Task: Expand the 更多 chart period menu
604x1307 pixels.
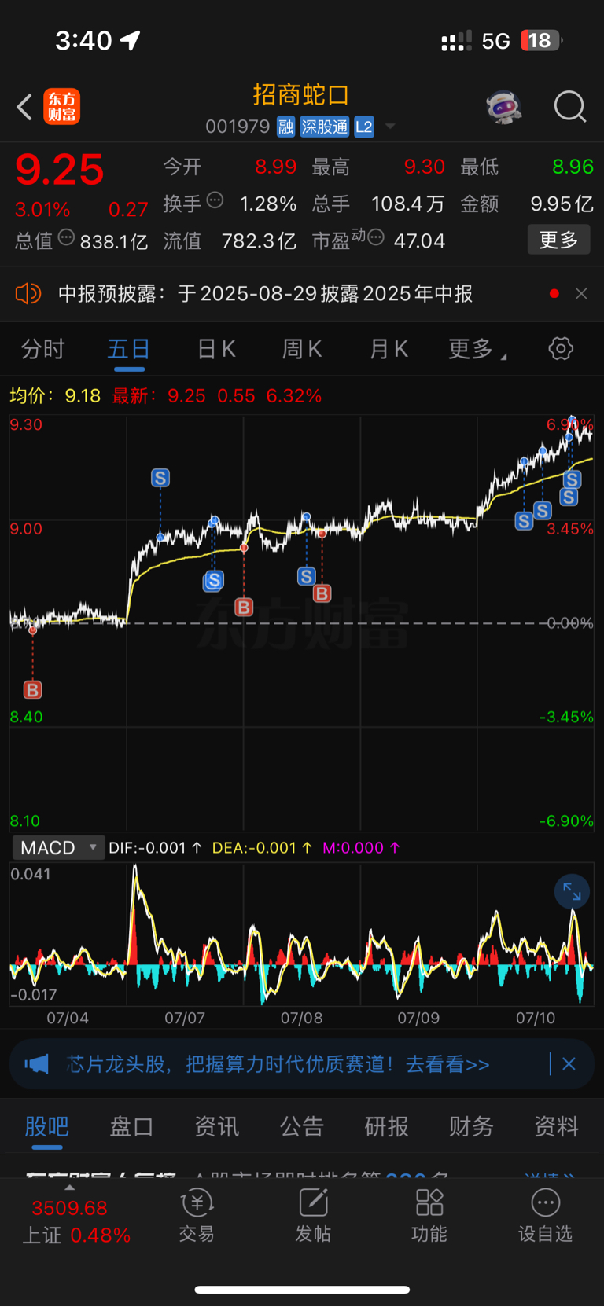Action: (477, 349)
